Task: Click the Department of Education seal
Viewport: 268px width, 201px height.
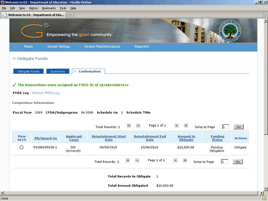Action: (230, 31)
